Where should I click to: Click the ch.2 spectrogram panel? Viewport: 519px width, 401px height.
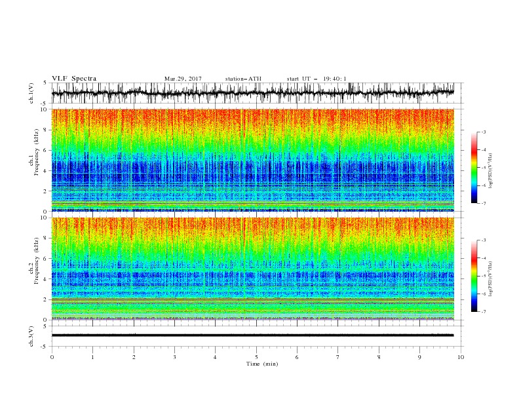252,269
